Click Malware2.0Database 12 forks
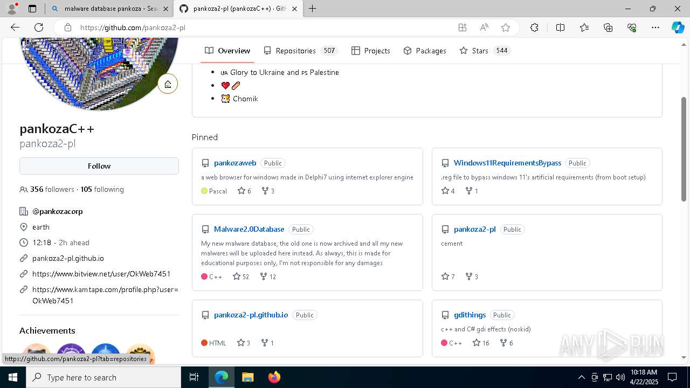This screenshot has width=690, height=388. click(268, 276)
